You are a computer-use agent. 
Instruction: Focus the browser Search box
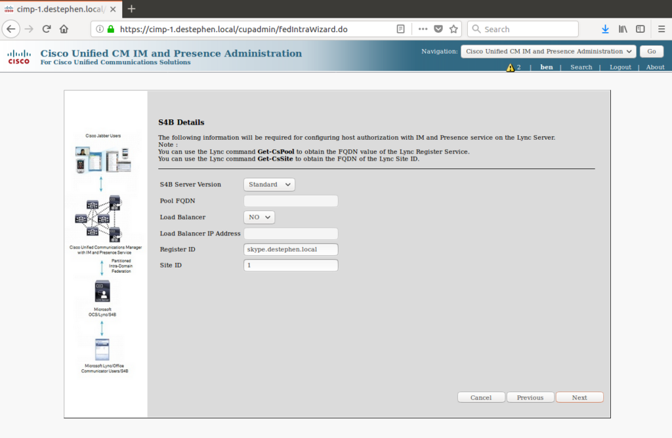click(x=523, y=29)
